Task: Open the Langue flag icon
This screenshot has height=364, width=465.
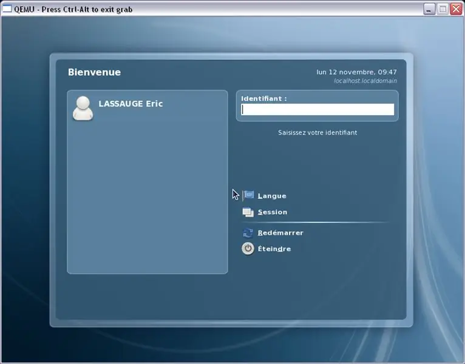Action: point(248,195)
